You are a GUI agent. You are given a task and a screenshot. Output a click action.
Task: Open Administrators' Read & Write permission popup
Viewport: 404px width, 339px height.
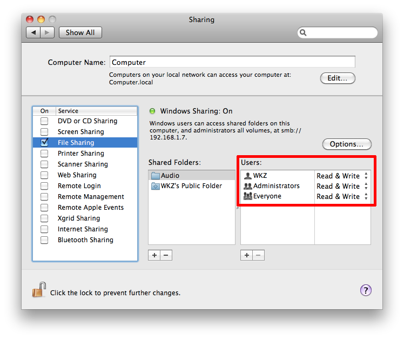pyautogui.click(x=342, y=187)
